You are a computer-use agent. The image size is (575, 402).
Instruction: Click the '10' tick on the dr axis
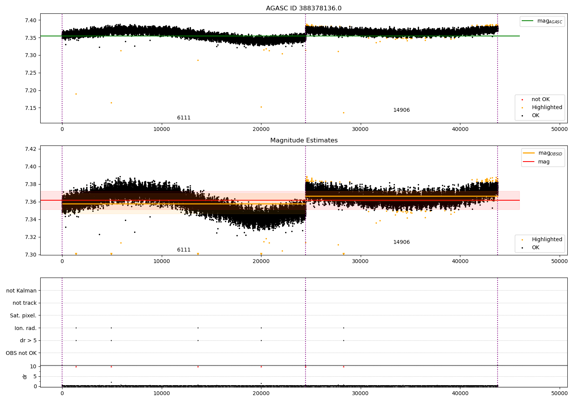33,367
